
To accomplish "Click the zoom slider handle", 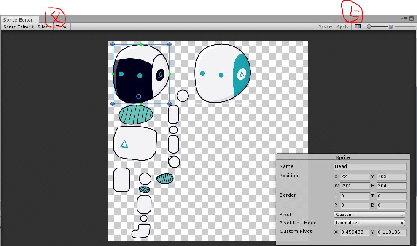I will pos(369,27).
